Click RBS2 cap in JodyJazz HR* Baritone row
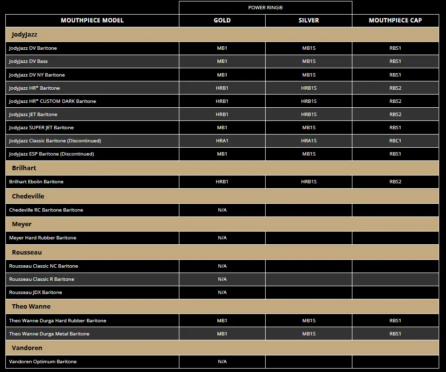 (395, 88)
